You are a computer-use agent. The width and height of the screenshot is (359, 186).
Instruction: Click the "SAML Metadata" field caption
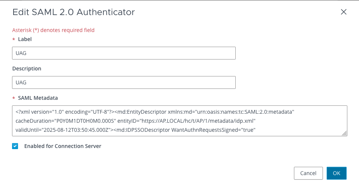point(38,98)
